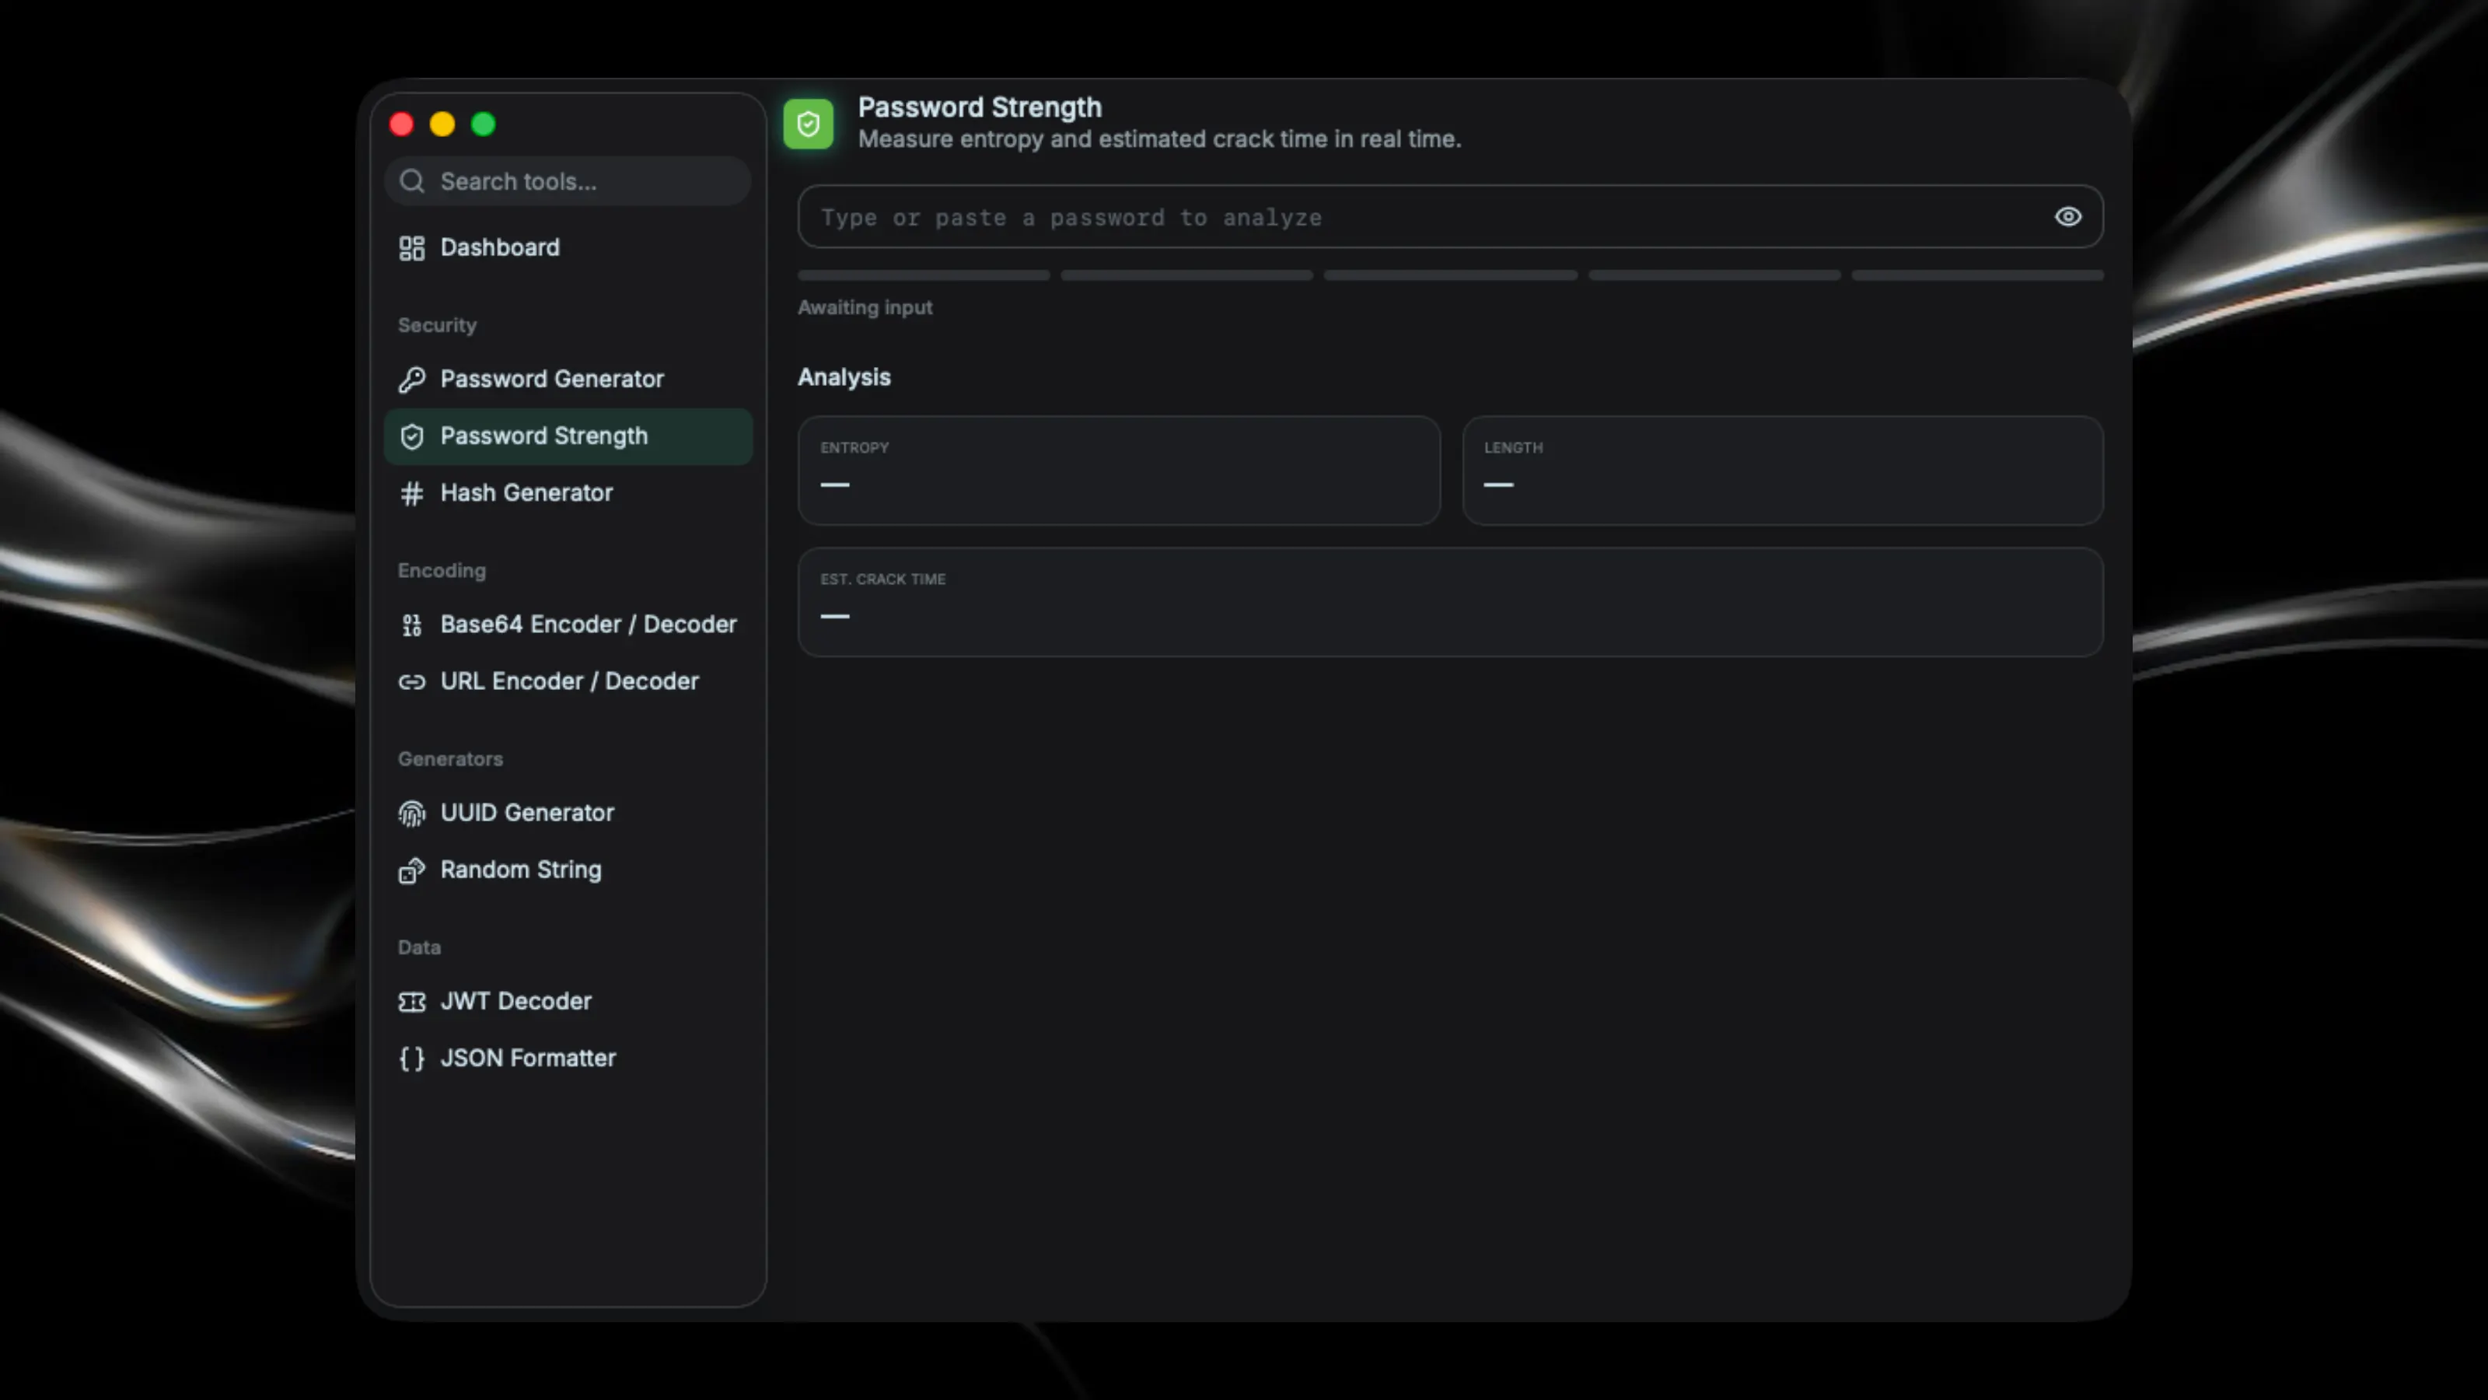The image size is (2488, 1400).
Task: Click the last strength meter segment
Action: [1977, 275]
